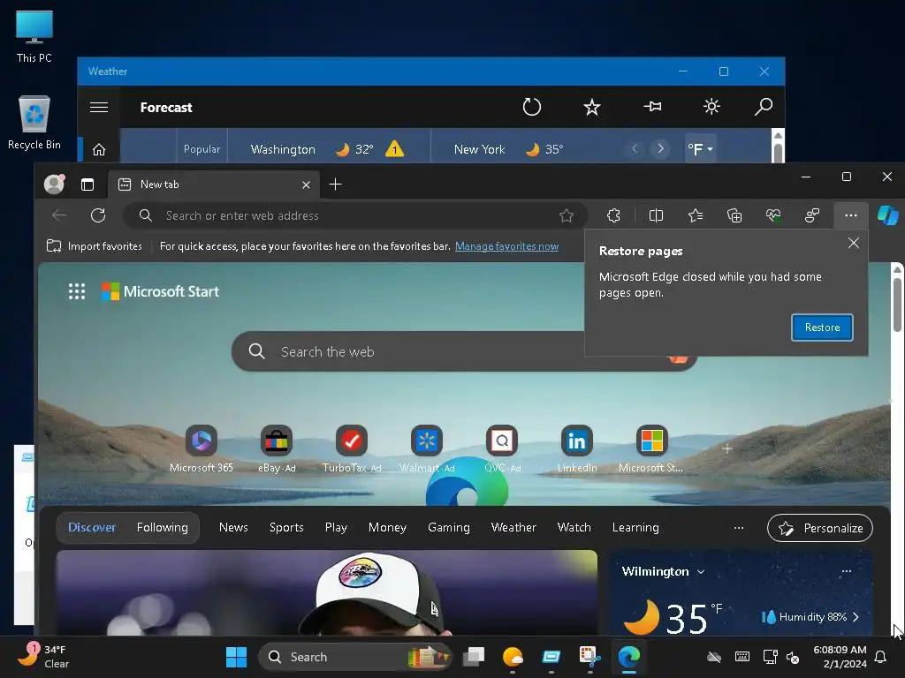905x678 pixels.
Task: Open Edge Favorites list
Action: click(x=696, y=215)
